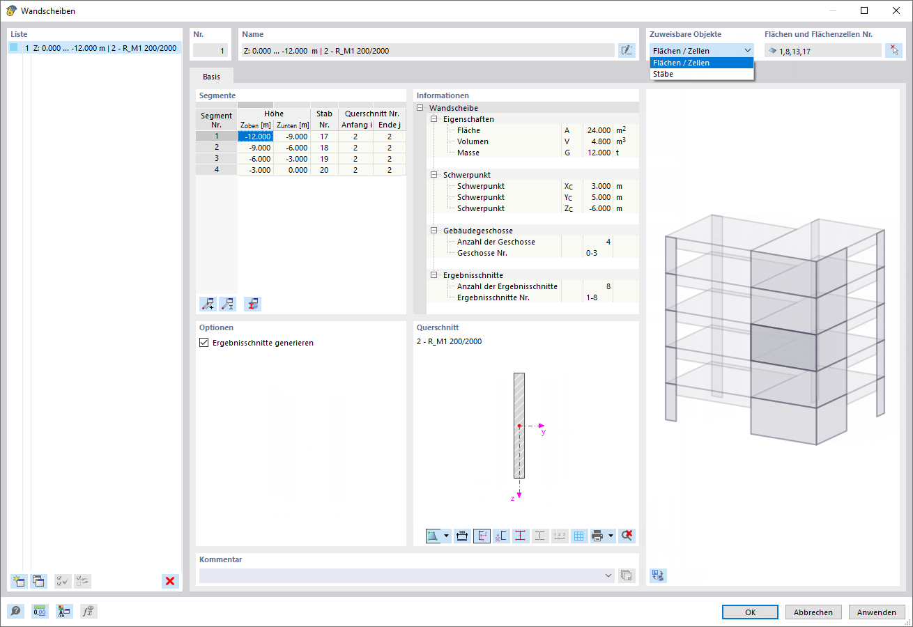The width and height of the screenshot is (913, 627).
Task: Click the printer icon under cross-section
Action: tap(598, 536)
